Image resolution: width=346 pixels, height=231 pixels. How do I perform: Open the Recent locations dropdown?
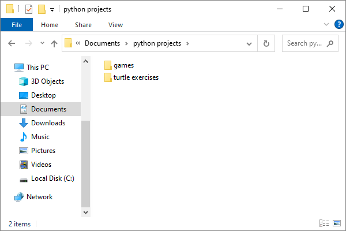click(x=42, y=43)
